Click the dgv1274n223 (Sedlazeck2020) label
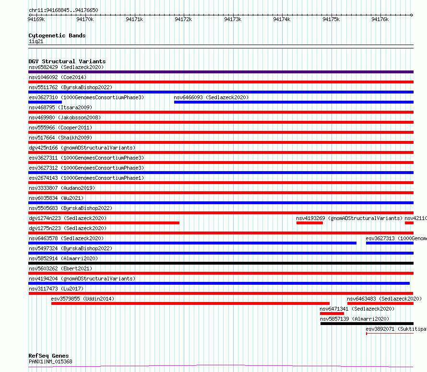427x372 pixels. pyautogui.click(x=68, y=218)
